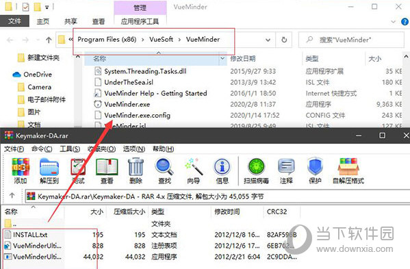Image resolution: width=410 pixels, height=269 pixels.
Task: Select System.Threading.Tasks.dll file
Action: tap(145, 71)
